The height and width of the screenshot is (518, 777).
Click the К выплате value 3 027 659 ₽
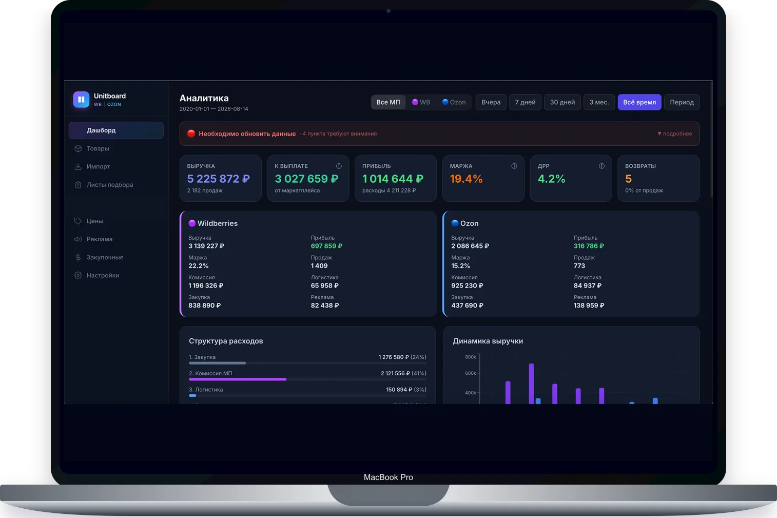coord(306,179)
